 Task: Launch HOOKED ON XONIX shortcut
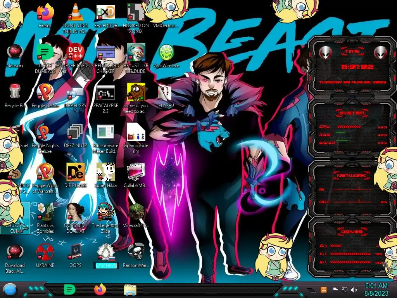pyautogui.click(x=136, y=12)
